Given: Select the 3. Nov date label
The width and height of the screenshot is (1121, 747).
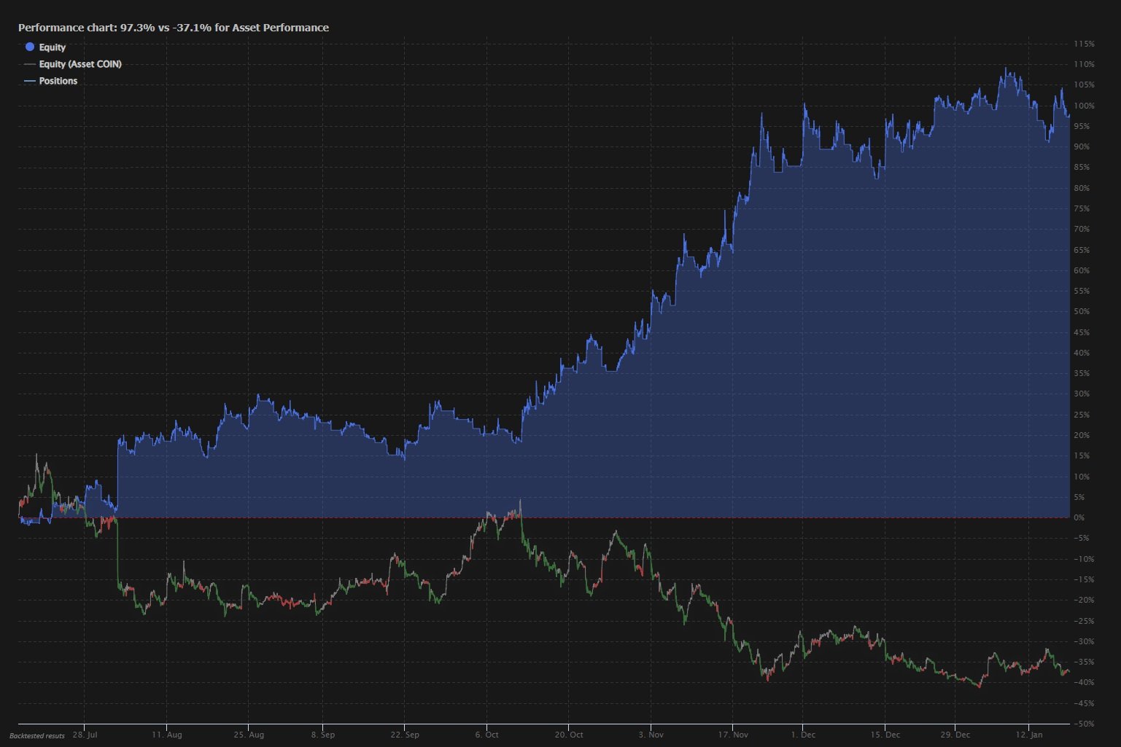Looking at the screenshot, I should [651, 735].
